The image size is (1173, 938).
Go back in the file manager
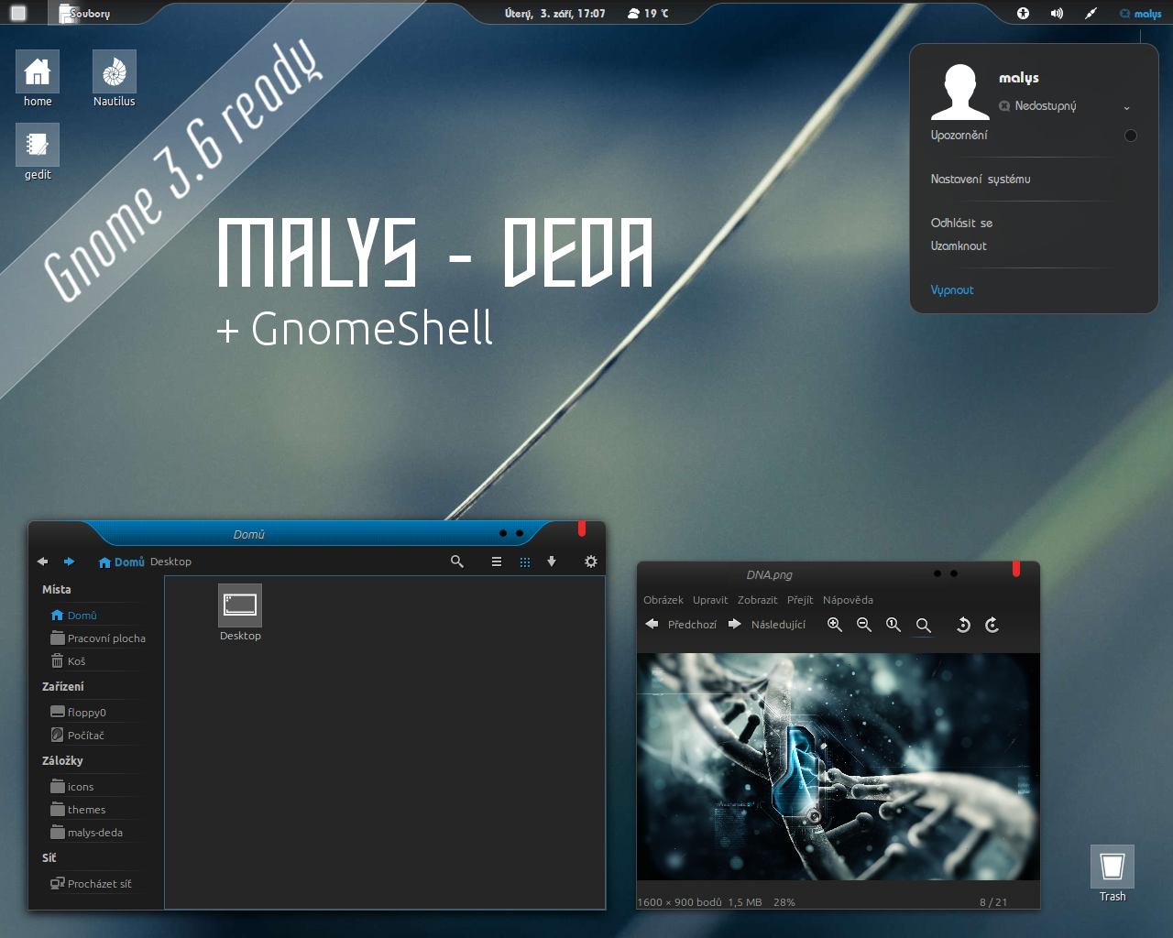[42, 562]
